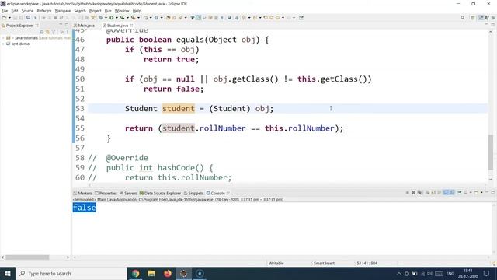Image resolution: width=497 pixels, height=280 pixels.
Task: Click the Open Perspective icon
Action: 473,18
